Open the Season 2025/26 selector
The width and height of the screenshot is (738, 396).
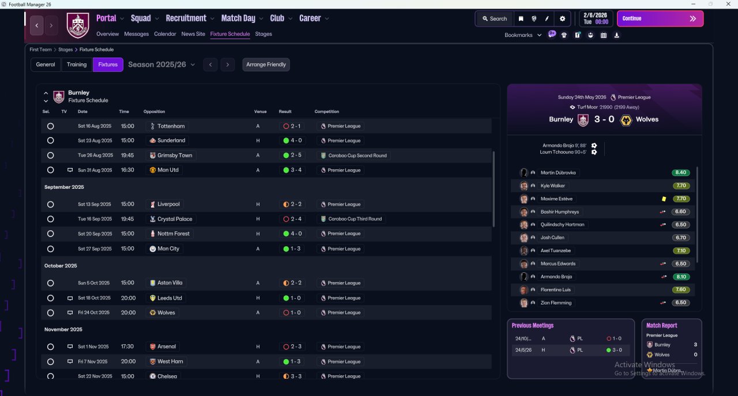[161, 64]
